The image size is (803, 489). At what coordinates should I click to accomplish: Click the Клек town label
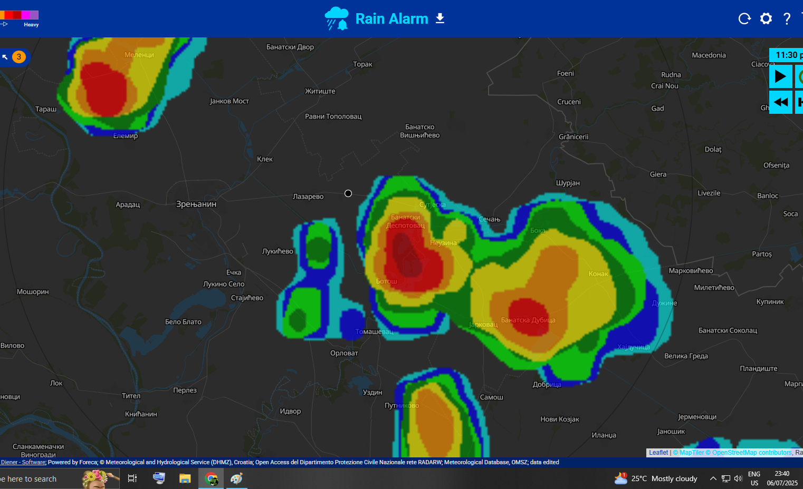click(265, 159)
